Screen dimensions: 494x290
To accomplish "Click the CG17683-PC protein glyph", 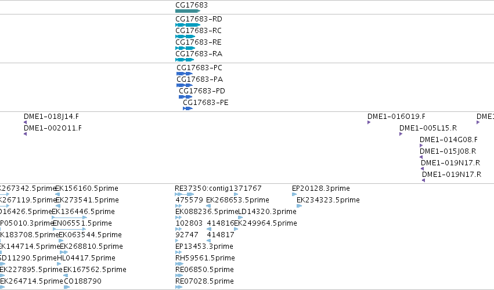I will tap(185, 74).
